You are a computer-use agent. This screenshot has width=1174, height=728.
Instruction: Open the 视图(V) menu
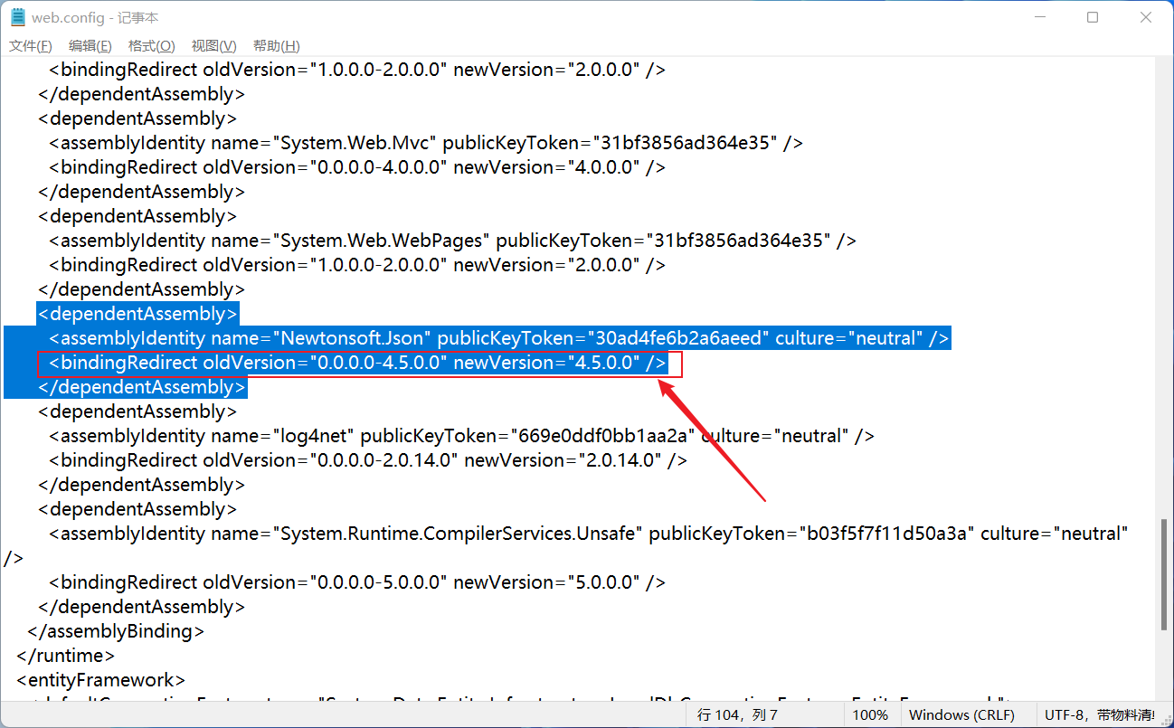(213, 46)
